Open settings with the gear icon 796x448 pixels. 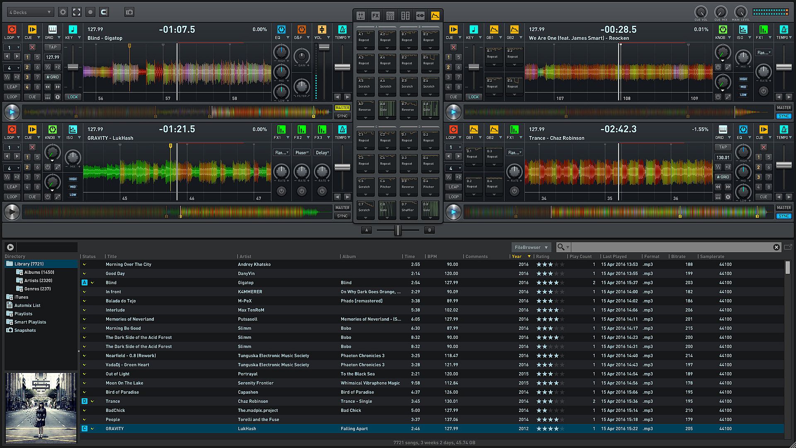pos(63,12)
